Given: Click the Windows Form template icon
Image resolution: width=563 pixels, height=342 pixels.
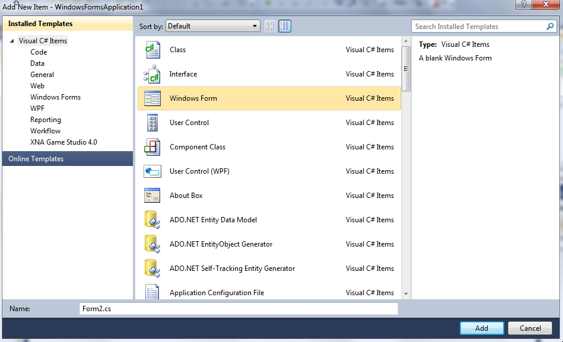Looking at the screenshot, I should click(152, 98).
